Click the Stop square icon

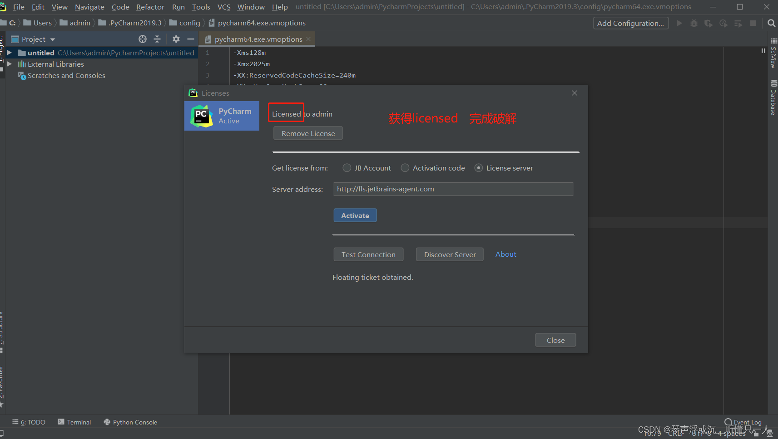(753, 23)
